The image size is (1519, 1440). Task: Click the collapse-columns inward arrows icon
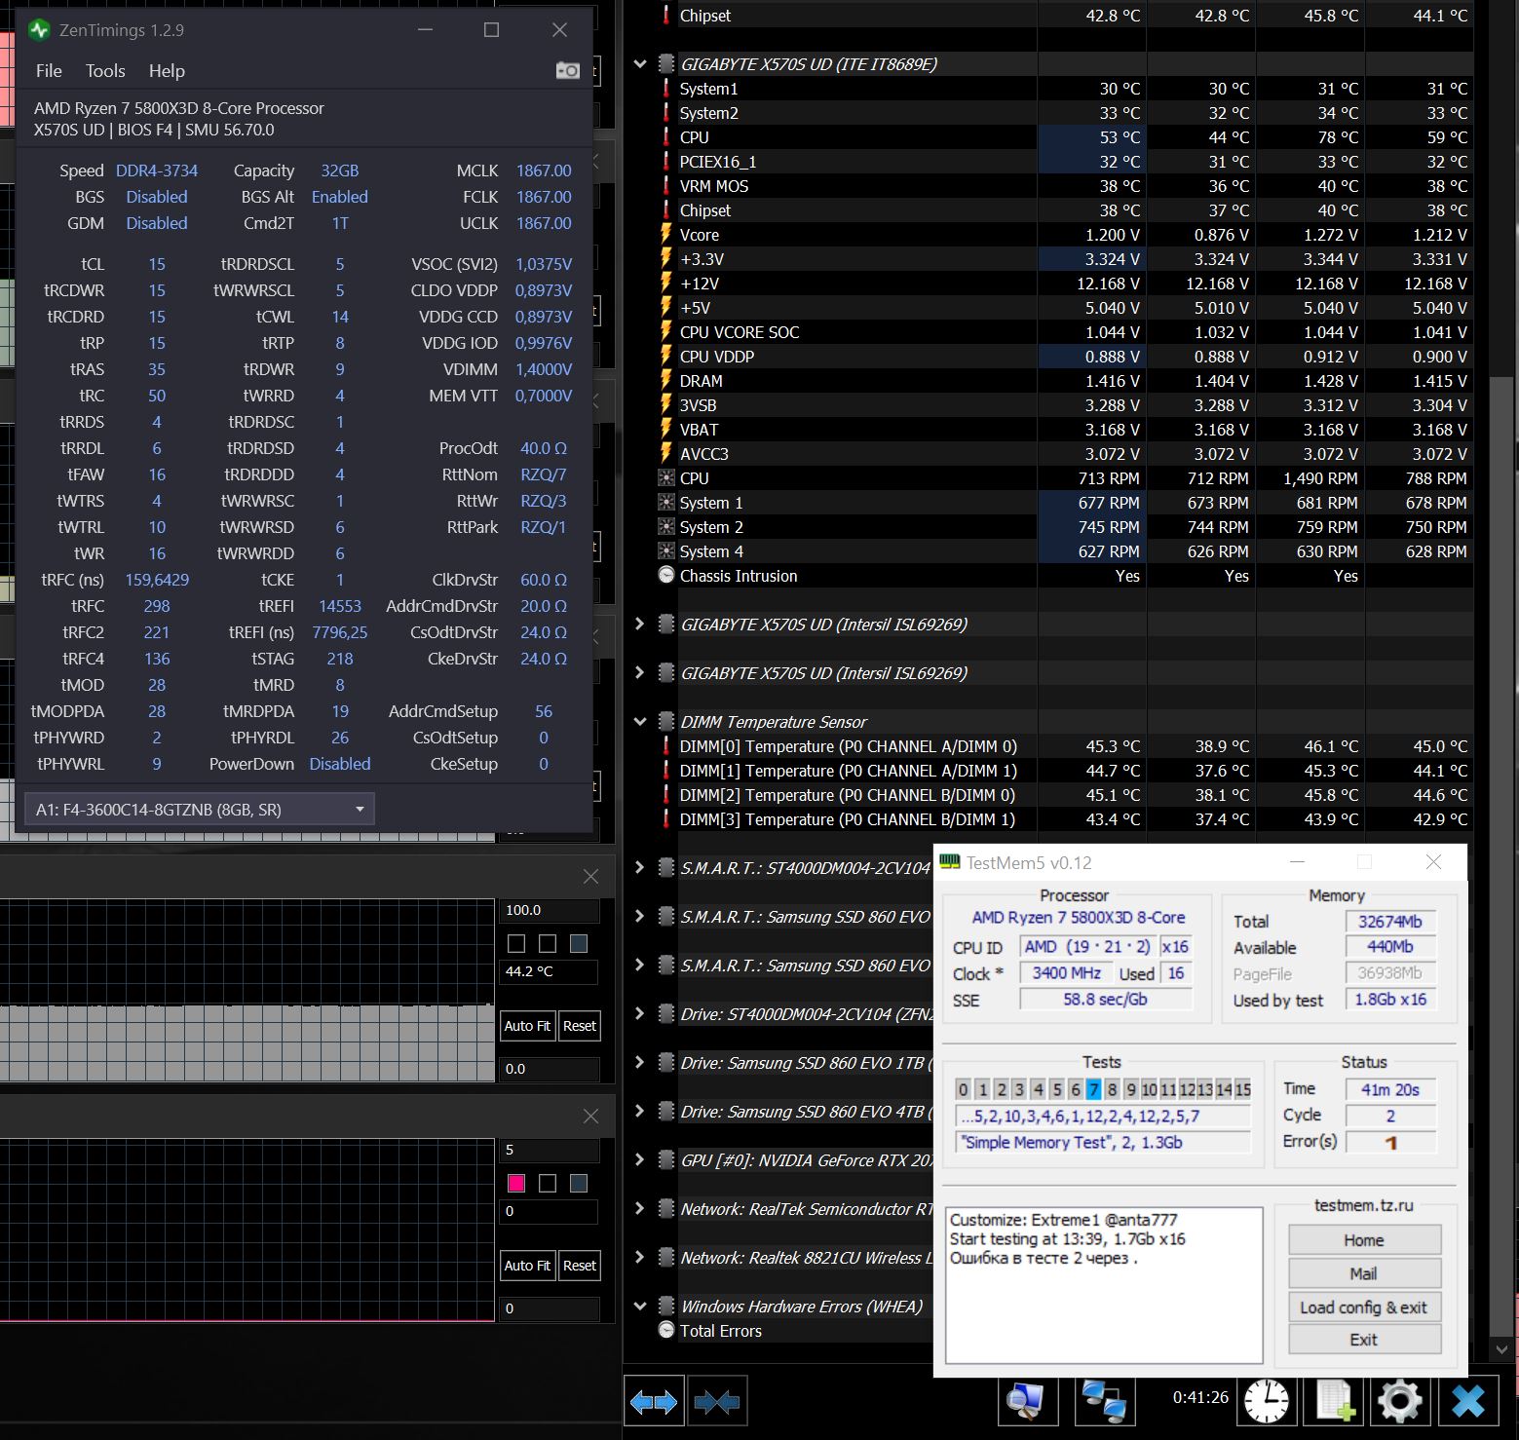(717, 1401)
